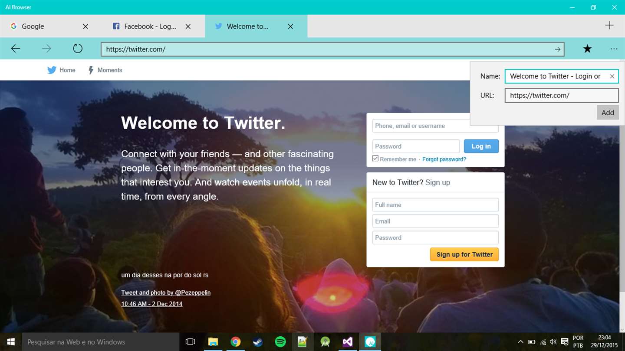The height and width of the screenshot is (351, 625).
Task: Toggle the Remember me checkbox
Action: 375,159
